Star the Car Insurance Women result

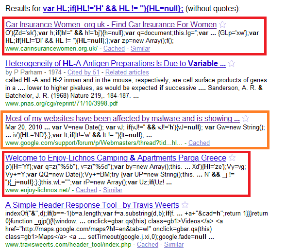pyautogui.click(x=222, y=24)
